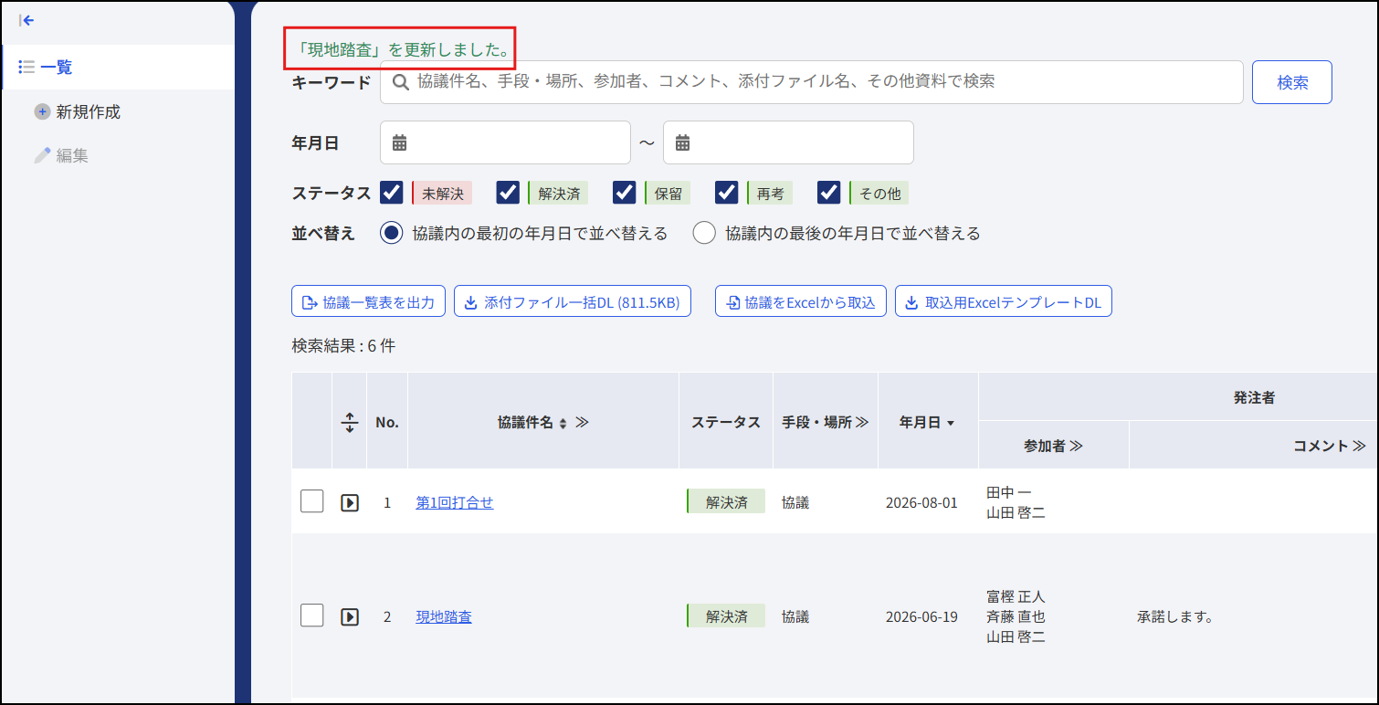Screen dimensions: 1379x705
Task: Uncheck the 未解決 status checkbox
Action: (392, 193)
